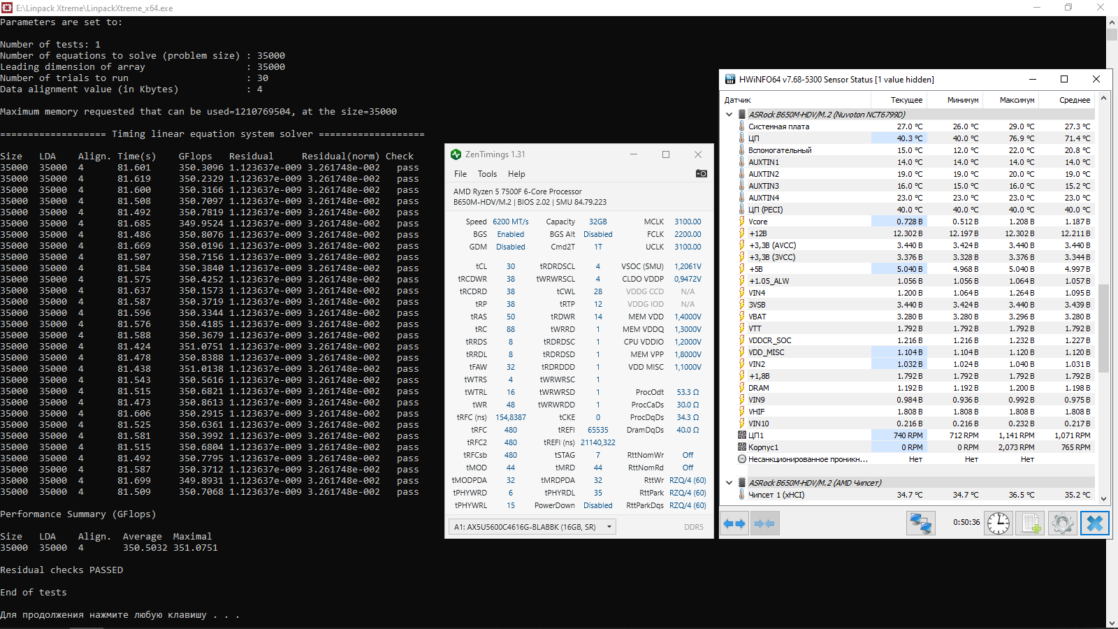
Task: Collapse the ASRock AMD chipset sensor group
Action: coord(729,483)
